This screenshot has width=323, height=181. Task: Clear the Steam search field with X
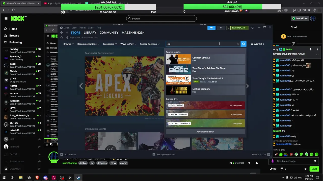[x=238, y=44]
